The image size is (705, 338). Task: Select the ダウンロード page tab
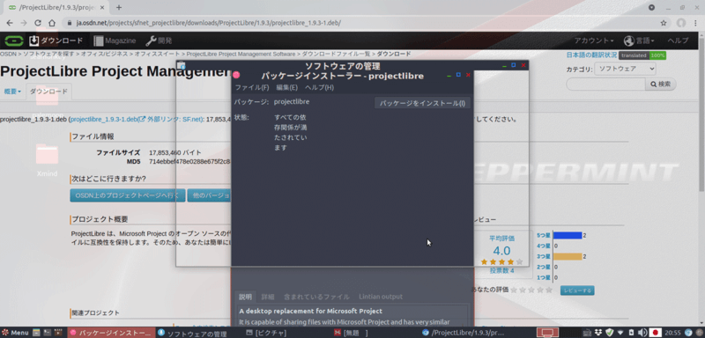click(48, 92)
